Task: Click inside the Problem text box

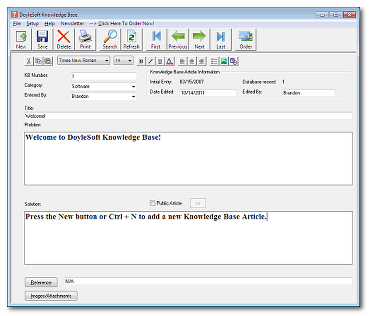Action: coord(189,159)
